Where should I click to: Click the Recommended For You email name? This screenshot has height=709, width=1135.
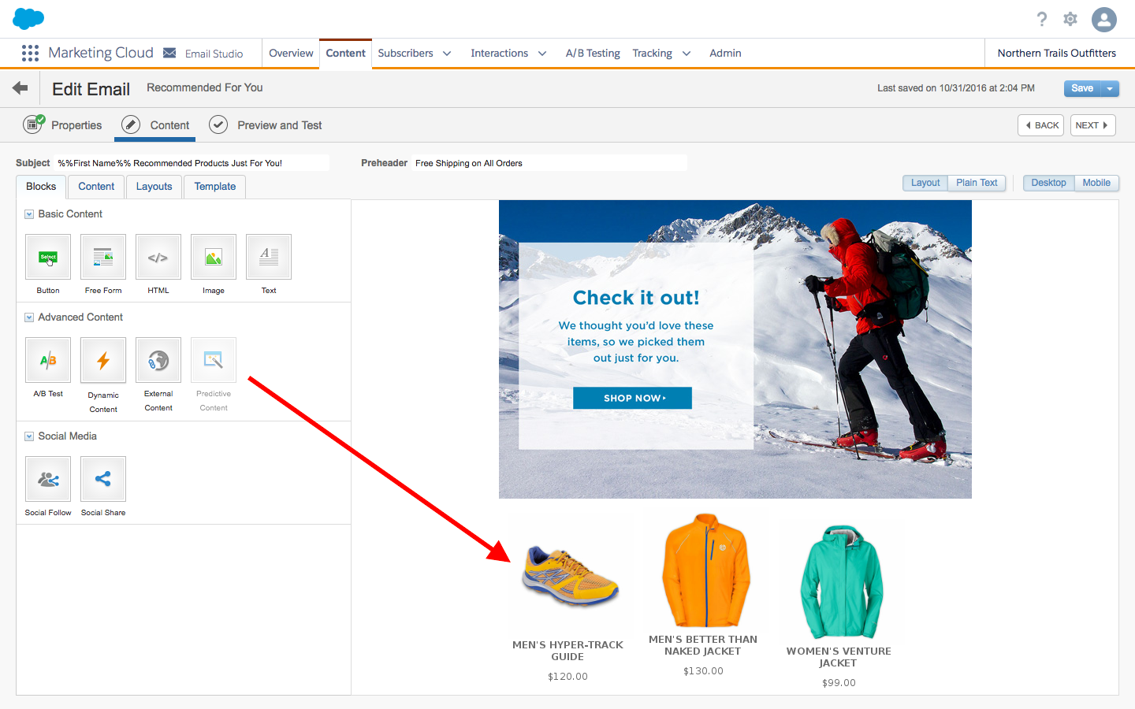coord(205,87)
